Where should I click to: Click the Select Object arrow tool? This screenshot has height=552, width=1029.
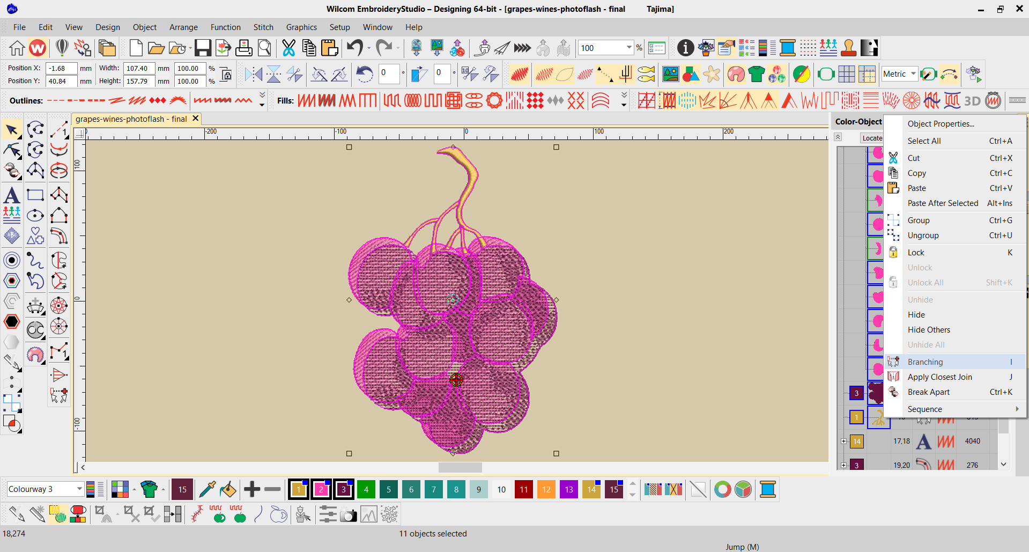pyautogui.click(x=11, y=130)
